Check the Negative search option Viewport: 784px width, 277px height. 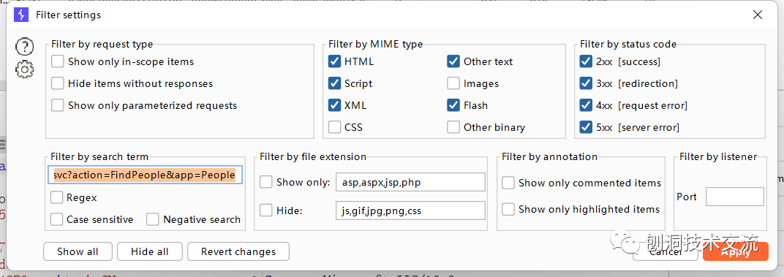click(153, 219)
